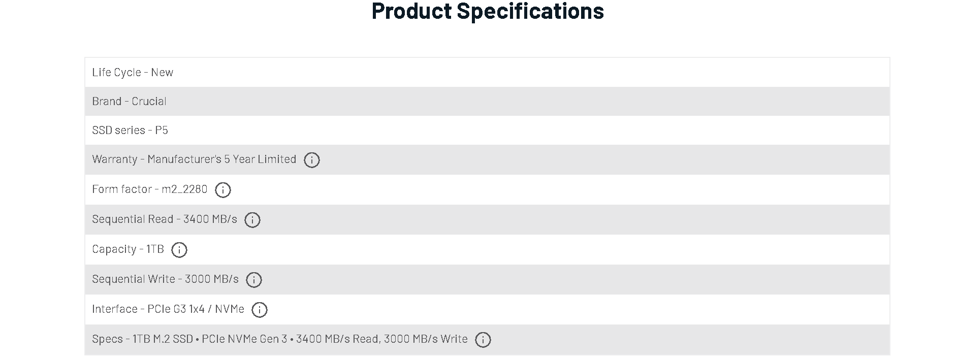Click the Sequential Write info icon
The height and width of the screenshot is (358, 958).
click(x=253, y=280)
